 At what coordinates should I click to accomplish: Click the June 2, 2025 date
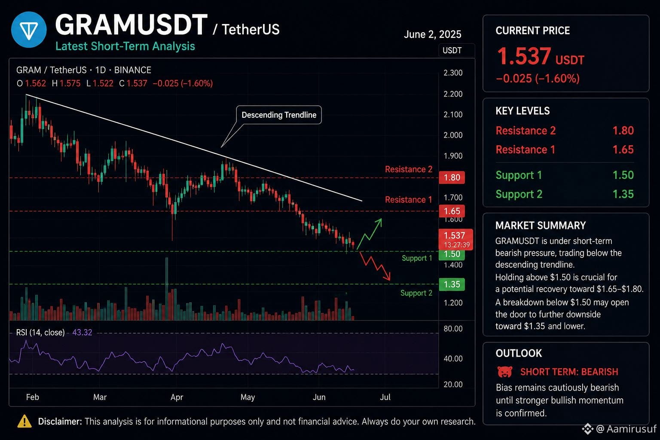(433, 34)
